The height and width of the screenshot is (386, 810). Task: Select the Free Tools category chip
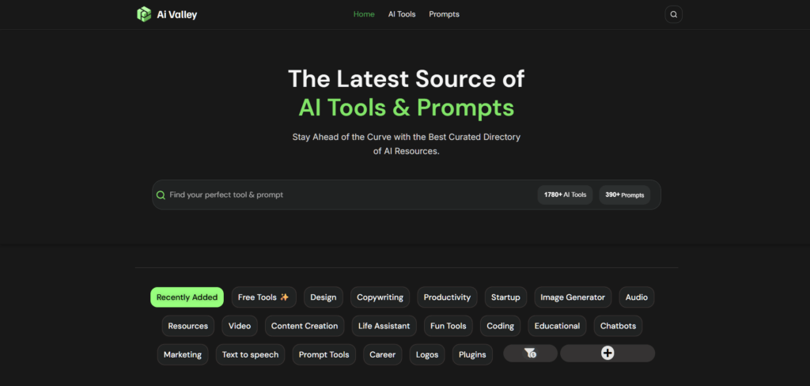click(x=263, y=297)
